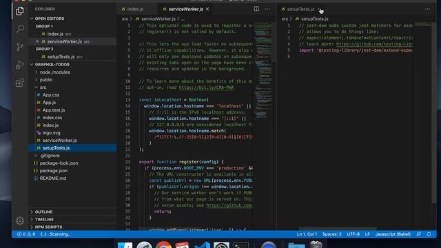
Task: Collapse the src folder
Action: [43, 87]
